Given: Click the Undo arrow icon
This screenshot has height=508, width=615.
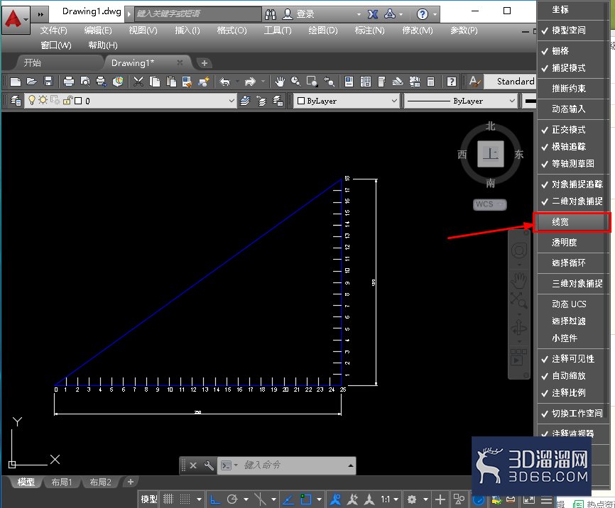Looking at the screenshot, I should tap(224, 82).
